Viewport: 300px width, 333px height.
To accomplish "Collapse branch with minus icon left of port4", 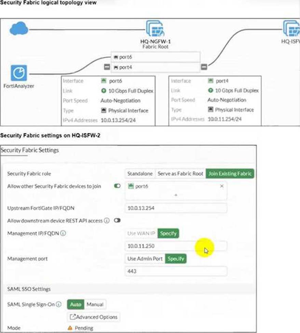I will click(107, 67).
